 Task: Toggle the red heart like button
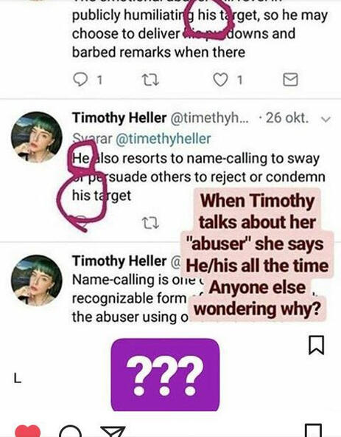[27, 431]
